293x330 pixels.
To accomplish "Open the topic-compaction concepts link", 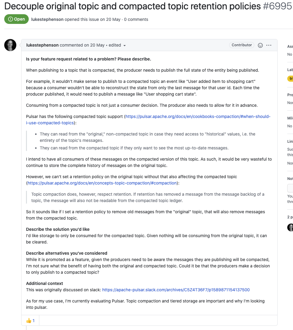I will (102, 183).
